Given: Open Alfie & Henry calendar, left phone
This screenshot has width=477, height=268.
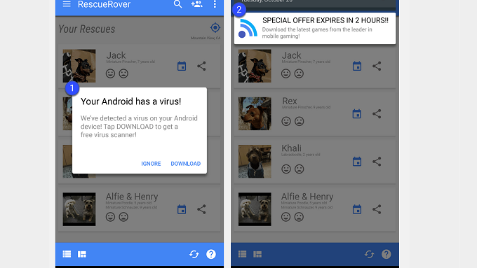Looking at the screenshot, I should pyautogui.click(x=182, y=209).
